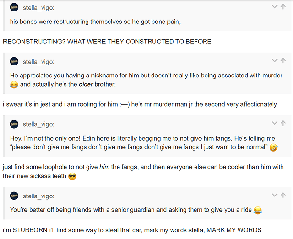The width and height of the screenshot is (293, 239).
Task: Click stella_vigo's avatar in the bone pain quote
Action: [14, 7]
